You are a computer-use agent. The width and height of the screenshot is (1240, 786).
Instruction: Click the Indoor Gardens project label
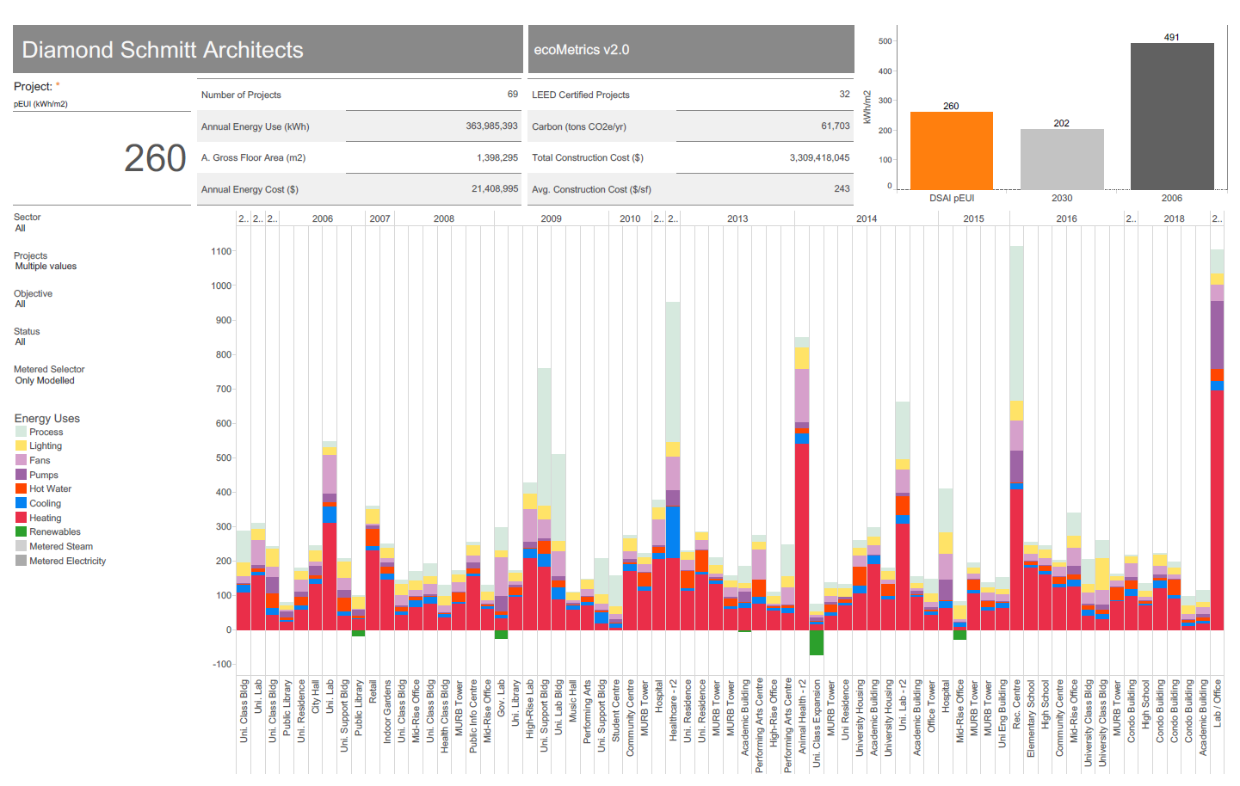[387, 711]
